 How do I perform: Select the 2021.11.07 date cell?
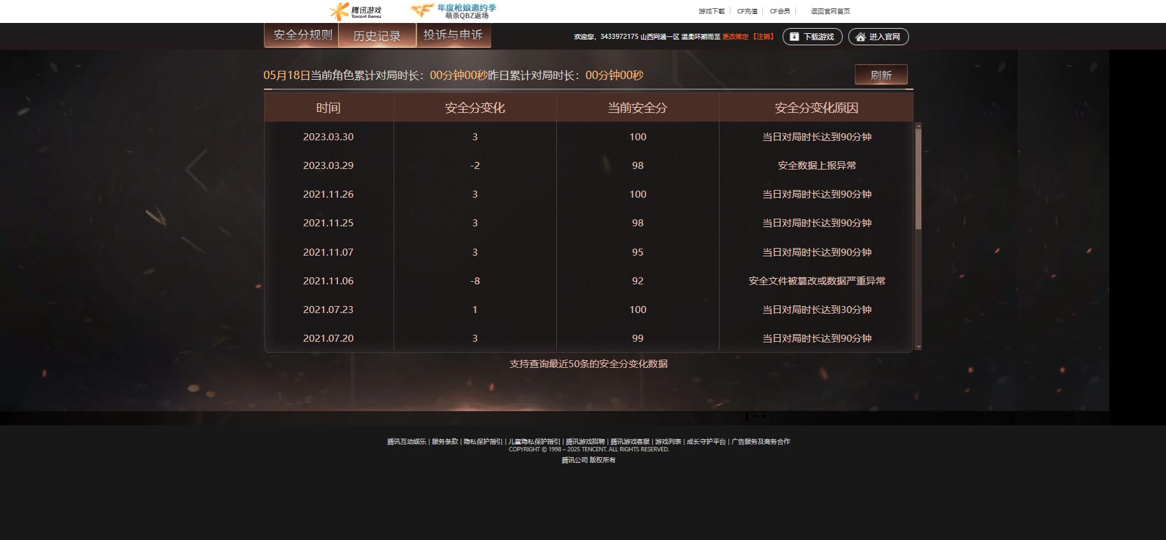328,252
